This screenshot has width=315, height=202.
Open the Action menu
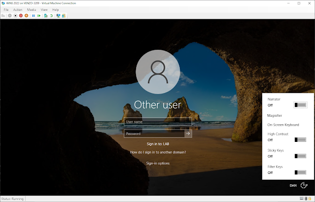tap(18, 10)
